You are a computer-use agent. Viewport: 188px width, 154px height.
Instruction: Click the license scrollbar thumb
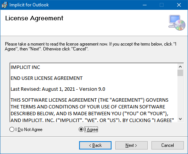(x=180, y=73)
